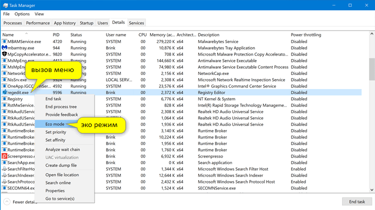Screen dimensions: 375x210
Task: Click the LOCAL SERV... user name cell
Action: [119, 79]
